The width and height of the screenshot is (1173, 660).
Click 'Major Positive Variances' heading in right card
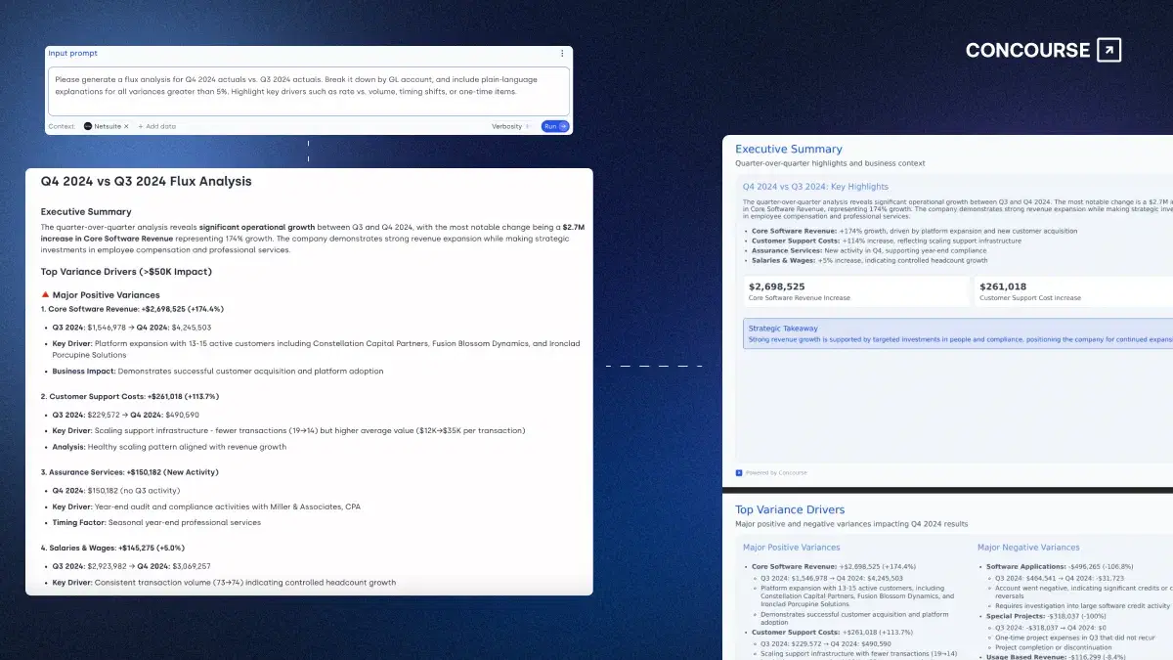pos(791,548)
